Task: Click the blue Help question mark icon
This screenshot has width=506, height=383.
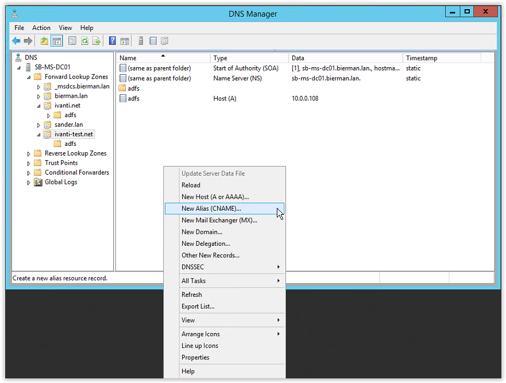Action: pos(113,41)
